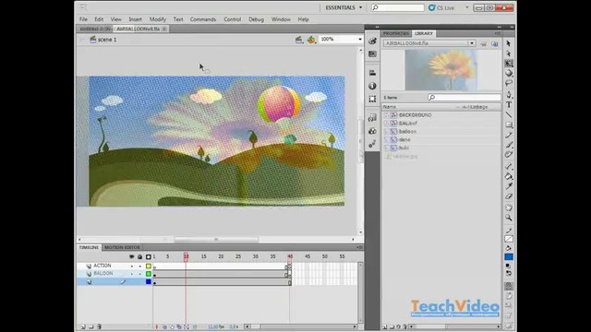Open the ESSENTIALS workspace dropdown
This screenshot has height=332, width=591.
pos(344,7)
